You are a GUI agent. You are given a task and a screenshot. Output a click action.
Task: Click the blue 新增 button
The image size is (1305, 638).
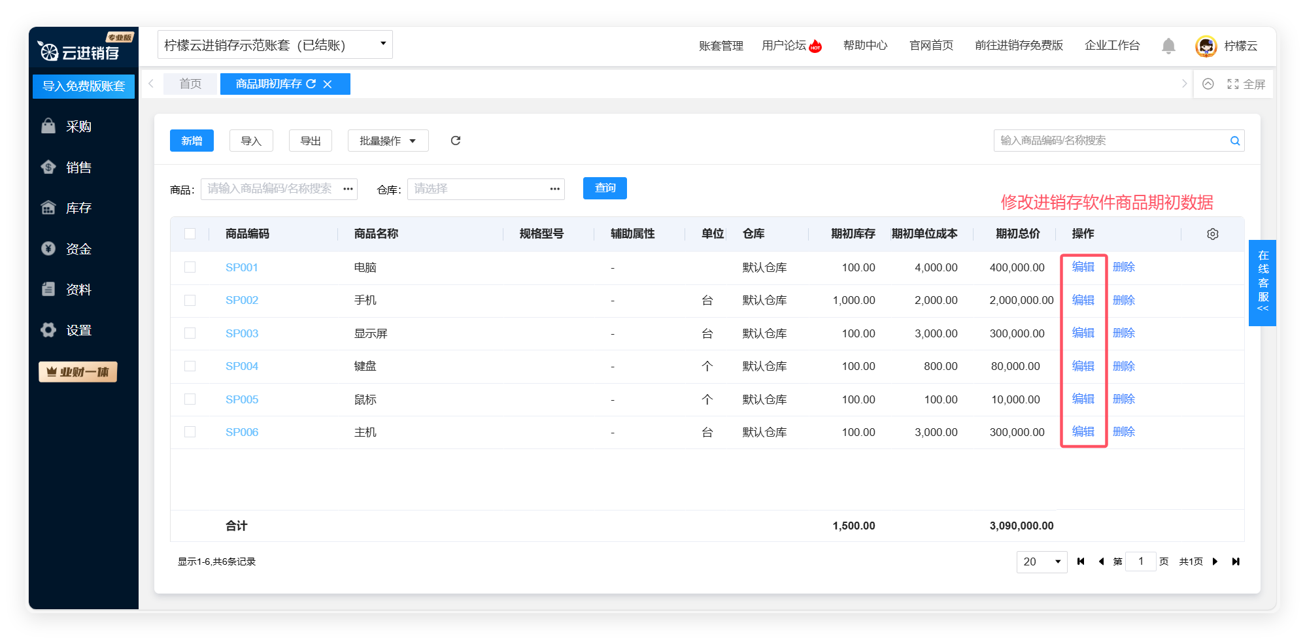pyautogui.click(x=192, y=141)
